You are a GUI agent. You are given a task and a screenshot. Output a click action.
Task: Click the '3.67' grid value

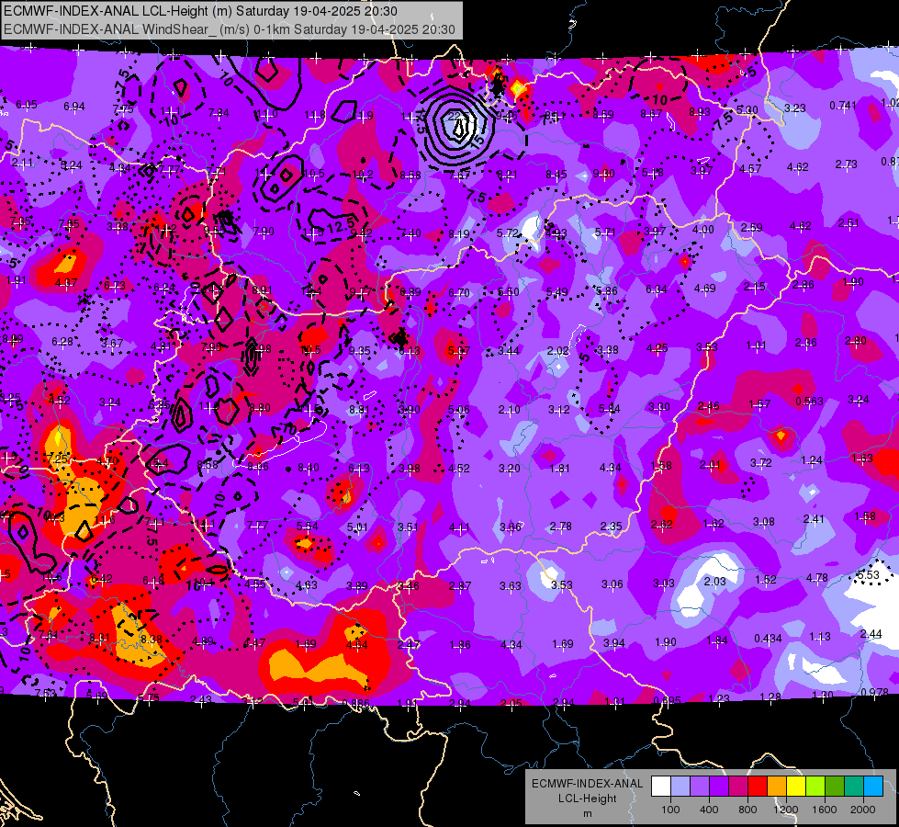tap(112, 343)
